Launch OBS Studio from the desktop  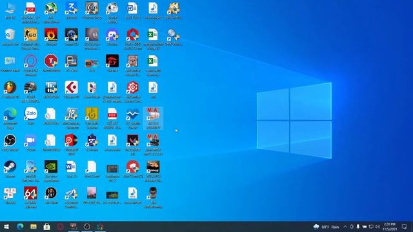coord(10,143)
